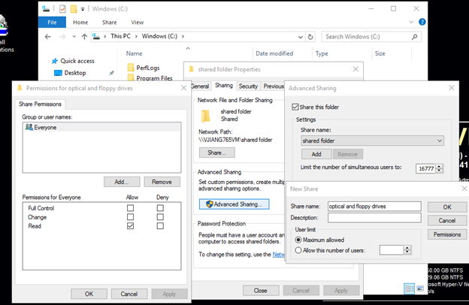The image size is (469, 305).
Task: Select Maximum allowed radio button
Action: point(298,240)
